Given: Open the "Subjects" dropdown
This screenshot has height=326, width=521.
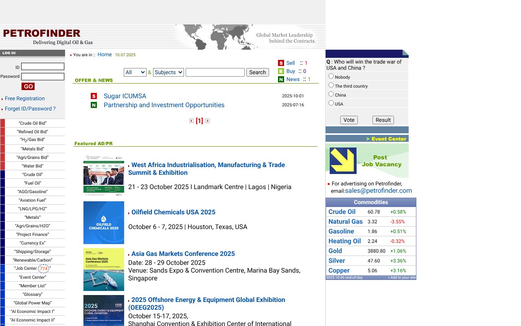Looking at the screenshot, I should tap(168, 72).
